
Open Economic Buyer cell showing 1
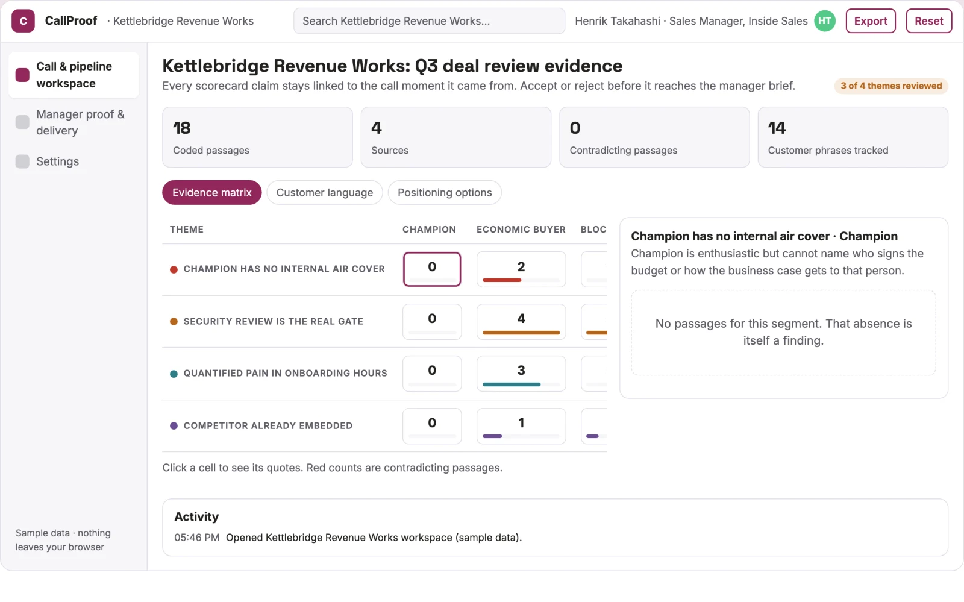521,426
